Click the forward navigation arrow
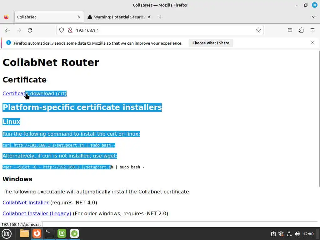This screenshot has width=320, height=240. click(19, 30)
